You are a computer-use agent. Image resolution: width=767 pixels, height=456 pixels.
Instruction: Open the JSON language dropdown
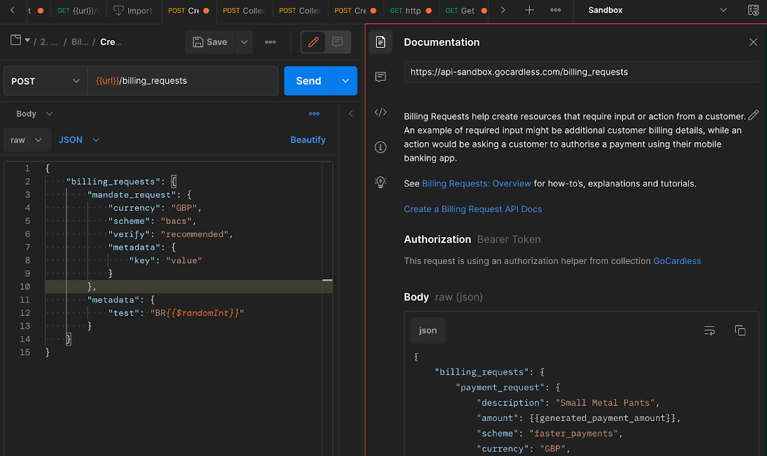[x=79, y=141]
